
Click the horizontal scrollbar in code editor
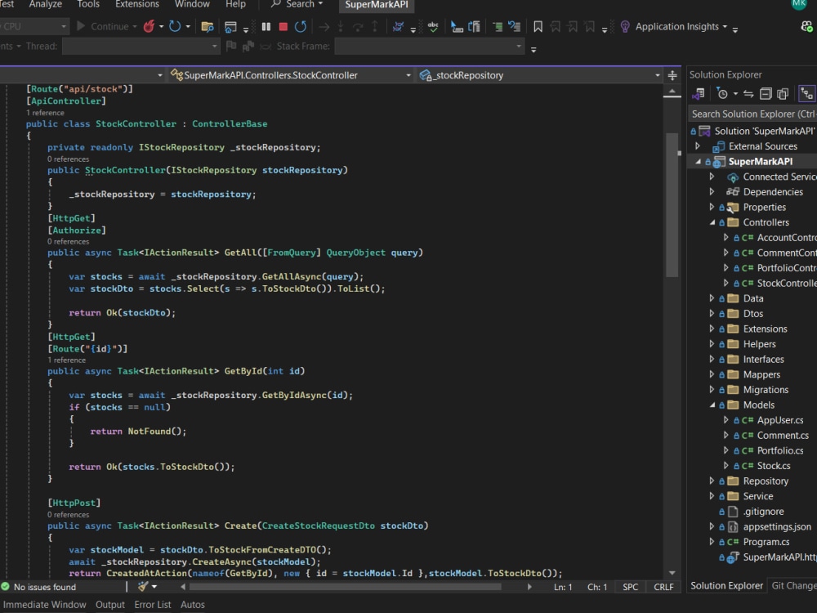point(345,587)
